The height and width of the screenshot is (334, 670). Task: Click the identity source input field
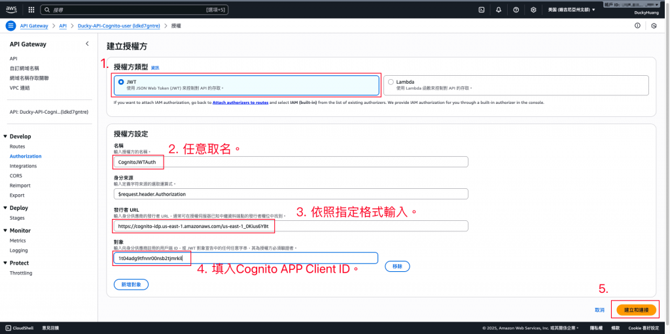coord(291,194)
